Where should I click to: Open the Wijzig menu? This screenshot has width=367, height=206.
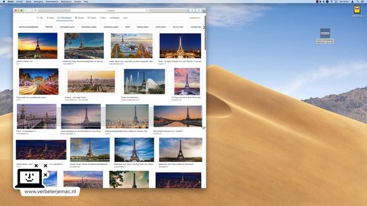point(28,2)
